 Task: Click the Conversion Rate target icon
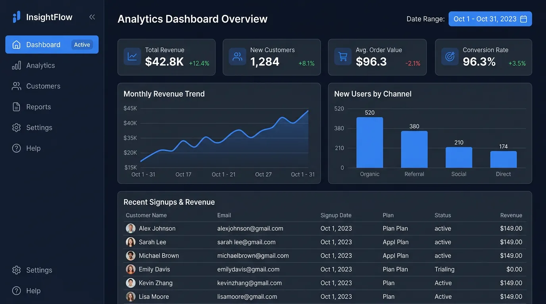[x=450, y=57]
